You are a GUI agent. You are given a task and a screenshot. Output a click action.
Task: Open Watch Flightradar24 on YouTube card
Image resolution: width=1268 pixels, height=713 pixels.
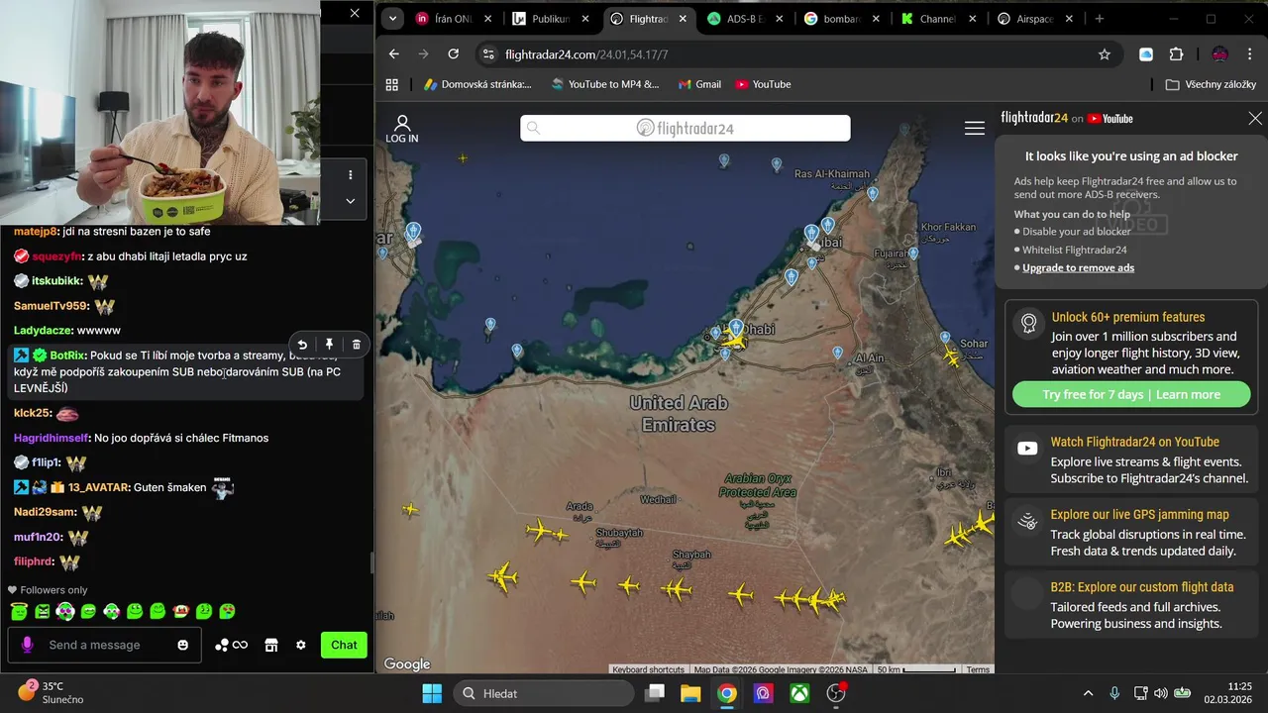point(1131,459)
